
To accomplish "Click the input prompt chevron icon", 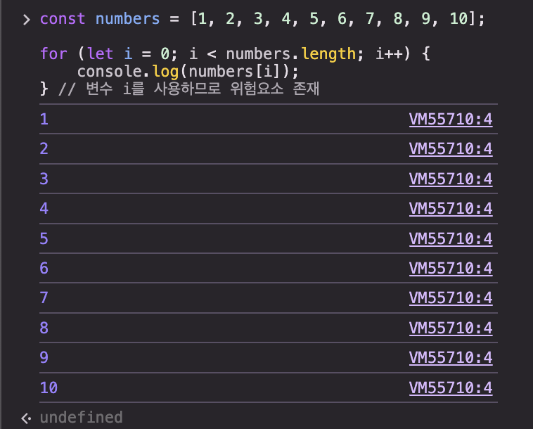I will coord(26,20).
